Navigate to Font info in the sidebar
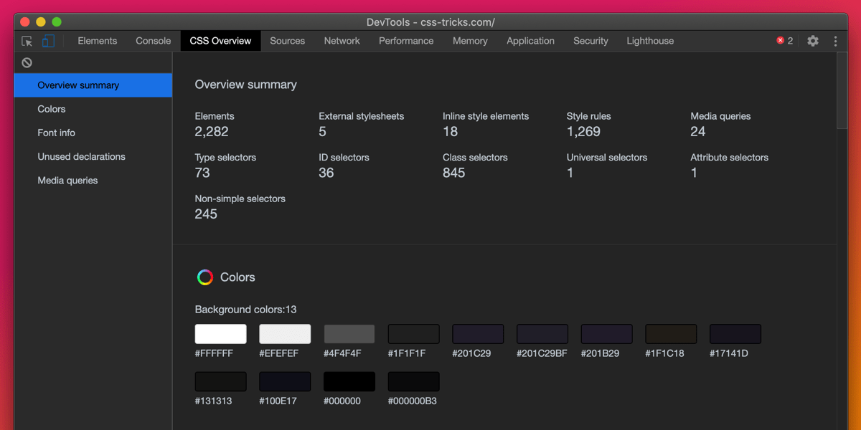 tap(56, 133)
